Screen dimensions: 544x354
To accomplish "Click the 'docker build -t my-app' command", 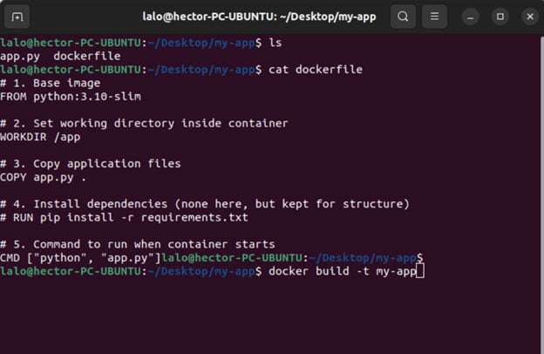I will click(x=343, y=271).
